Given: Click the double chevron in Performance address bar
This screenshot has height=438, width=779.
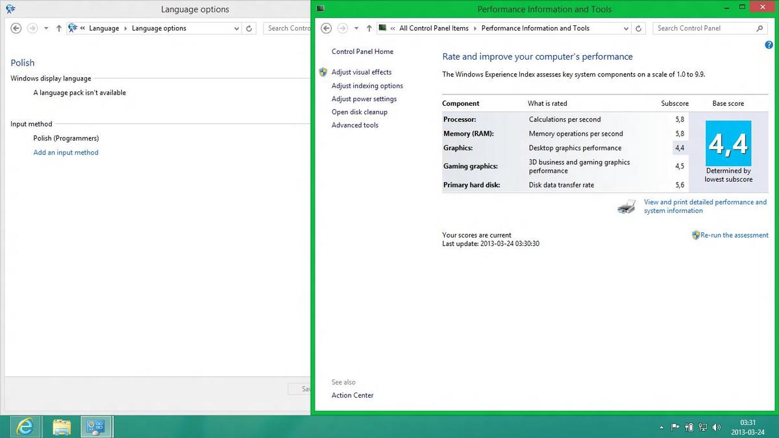Looking at the screenshot, I should click(x=393, y=29).
